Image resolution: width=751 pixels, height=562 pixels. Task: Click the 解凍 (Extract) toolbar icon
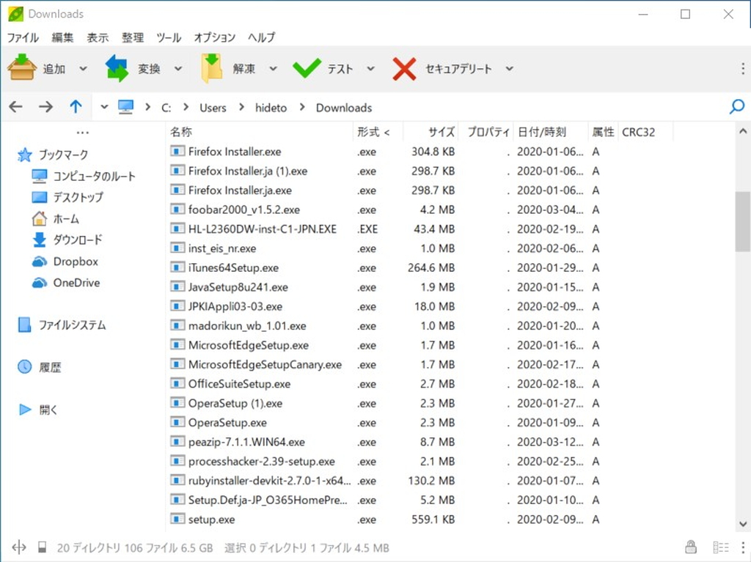213,68
